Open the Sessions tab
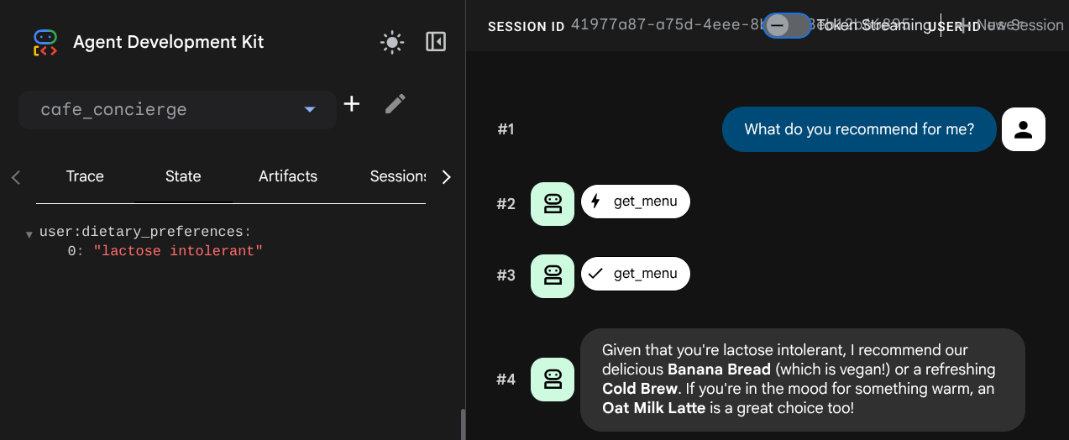Screen dimensions: 1069x440 coord(398,176)
